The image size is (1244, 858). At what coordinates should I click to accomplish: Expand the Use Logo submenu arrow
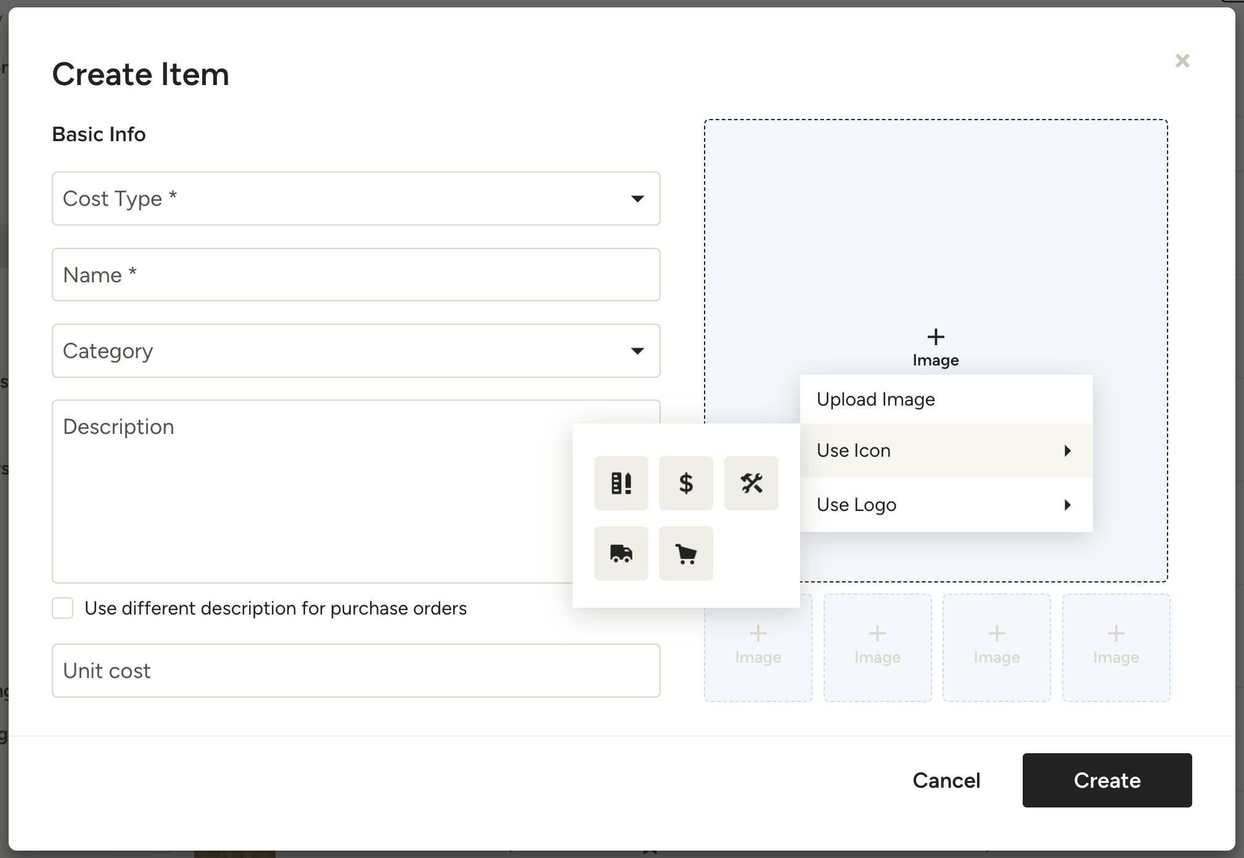(x=1067, y=505)
